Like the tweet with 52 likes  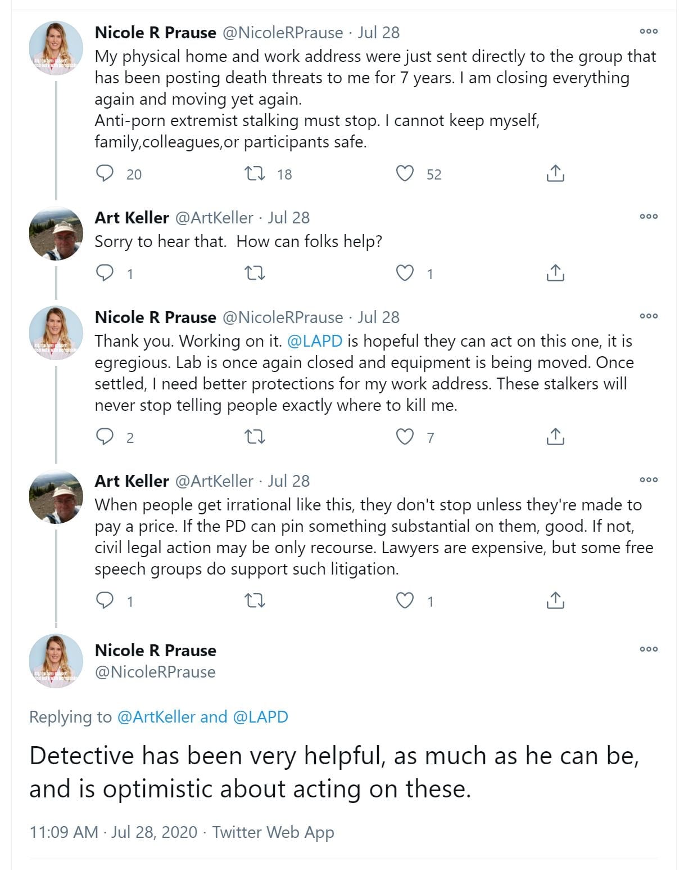tap(405, 173)
